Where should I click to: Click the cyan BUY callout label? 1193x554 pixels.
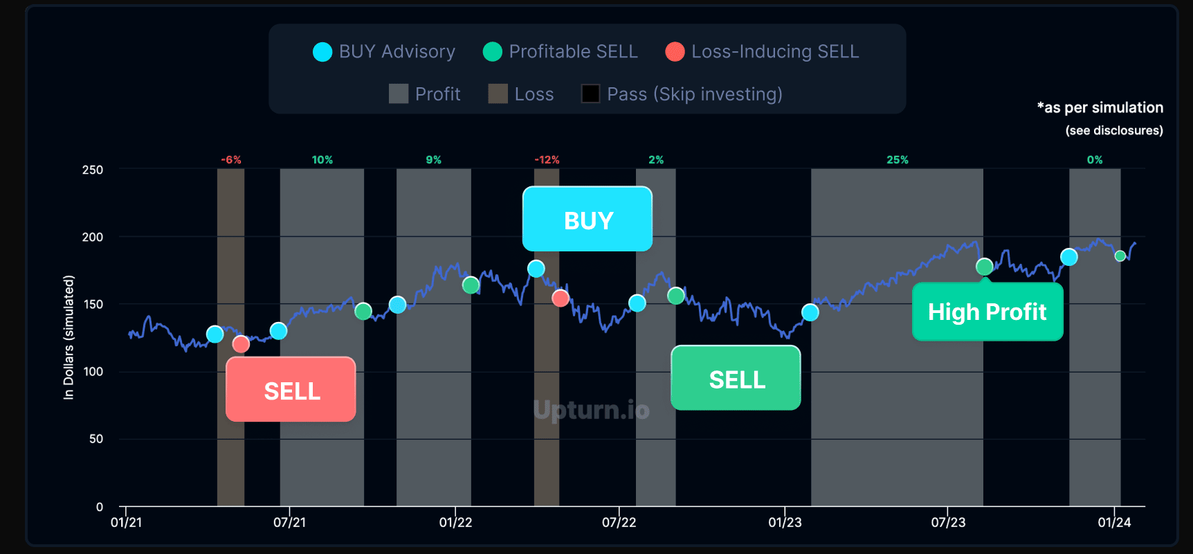588,220
